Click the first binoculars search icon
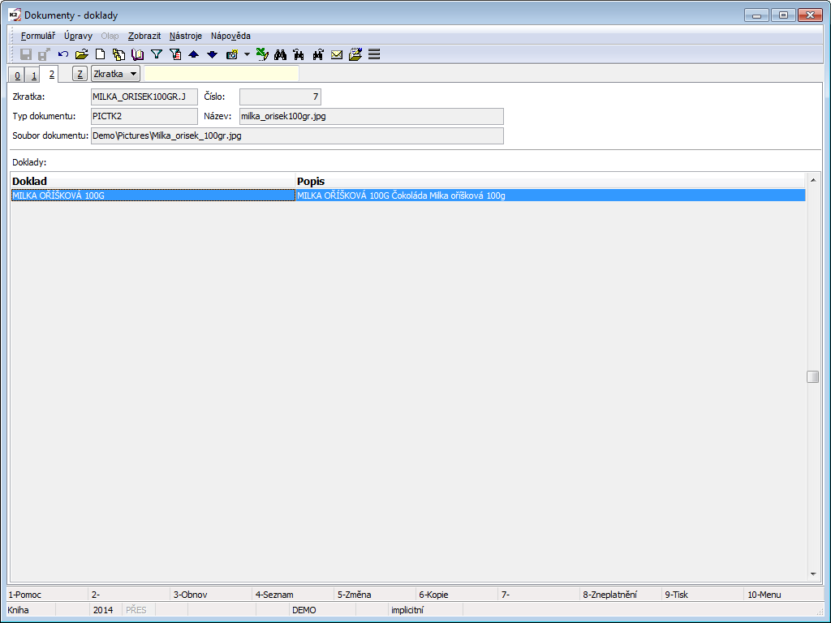The width and height of the screenshot is (831, 623). coord(280,54)
